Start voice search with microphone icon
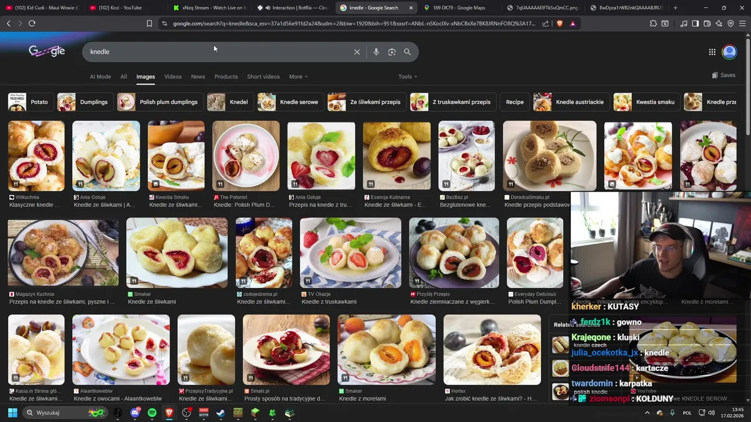The width and height of the screenshot is (751, 422). pos(376,52)
